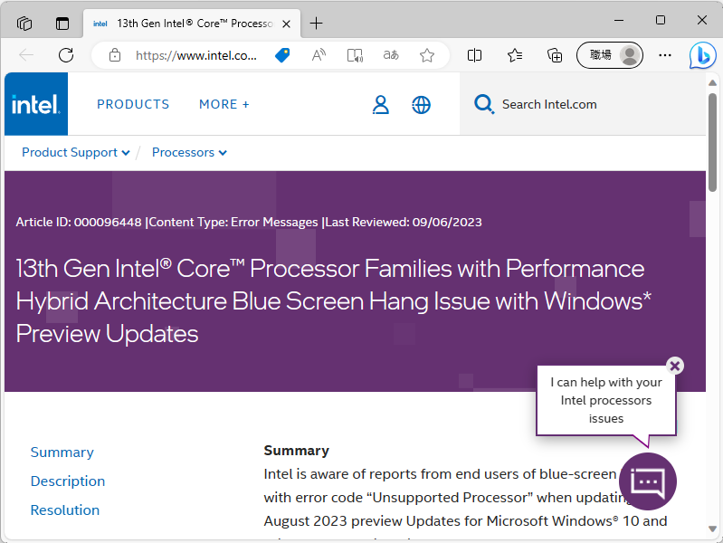
Task: Open the shopping price tag icon
Action: click(x=282, y=55)
